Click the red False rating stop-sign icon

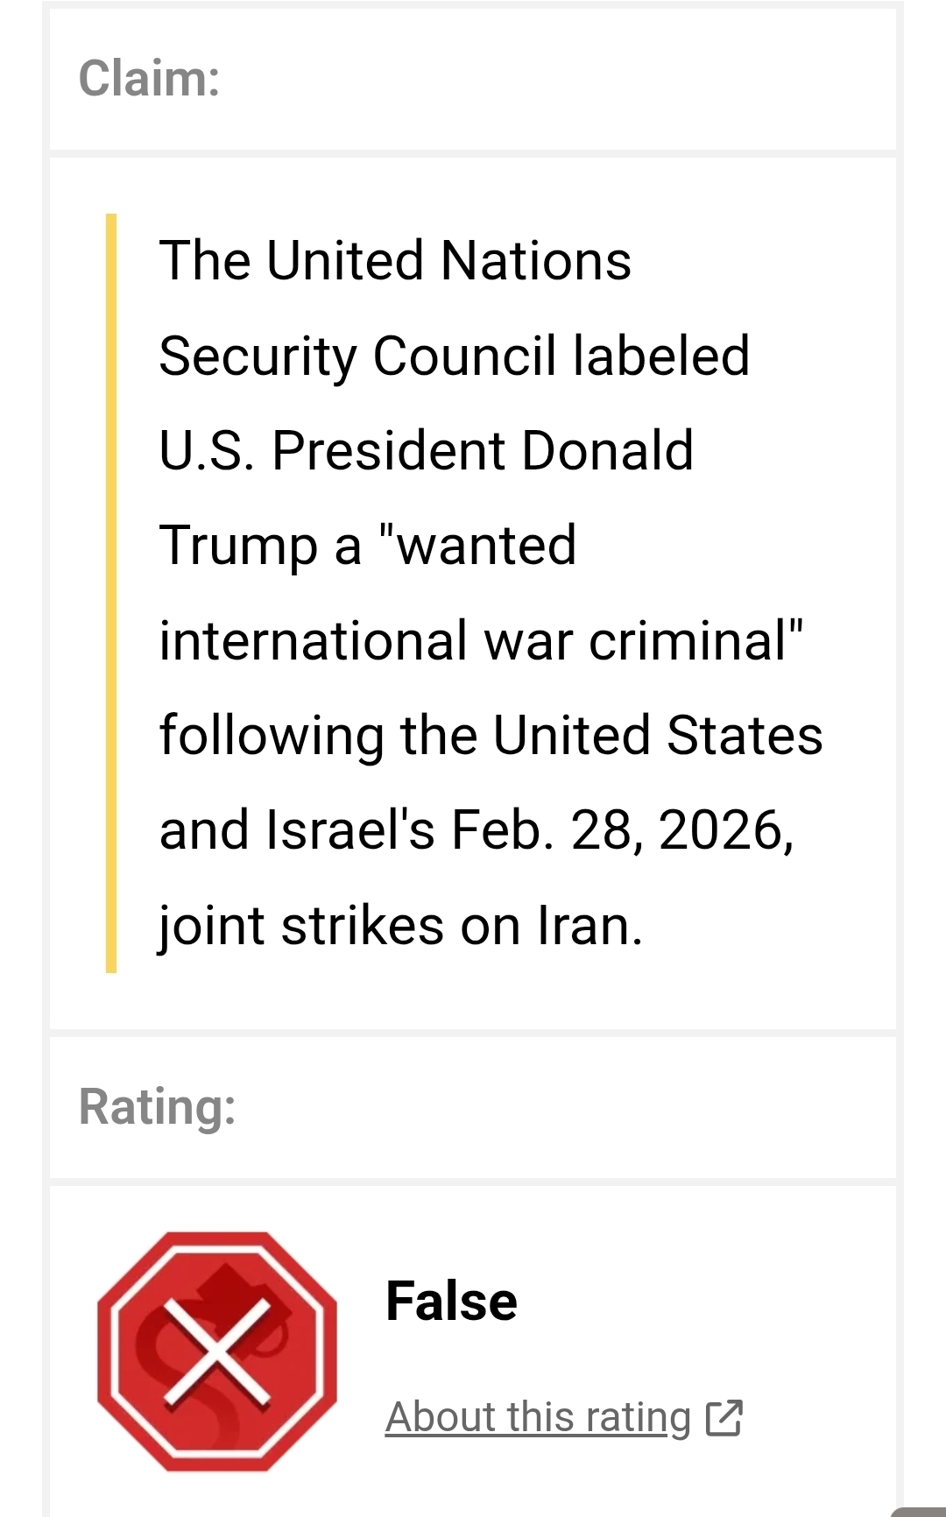[216, 1351]
